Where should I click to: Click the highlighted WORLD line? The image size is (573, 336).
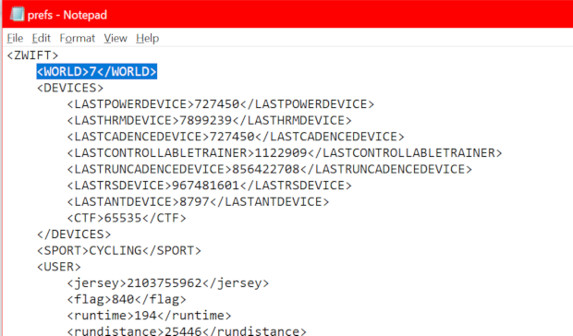coord(97,71)
